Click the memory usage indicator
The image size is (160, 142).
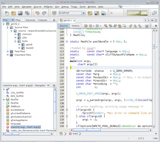click(137, 13)
